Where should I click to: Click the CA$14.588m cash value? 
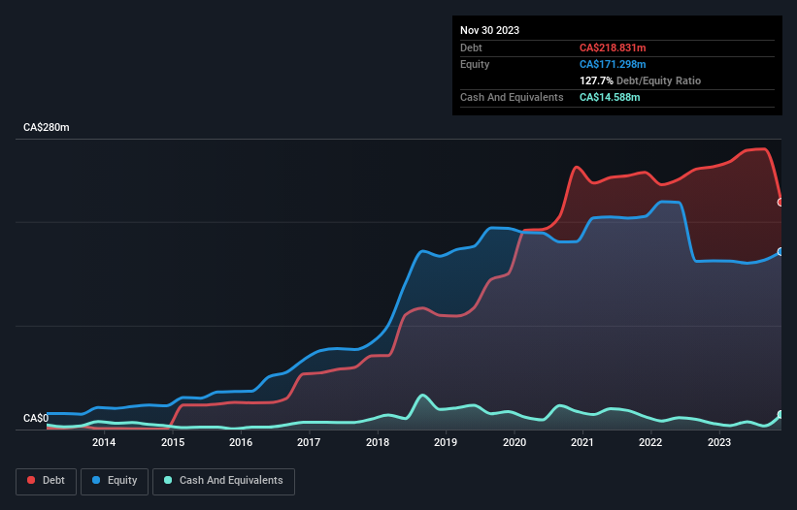(x=610, y=97)
